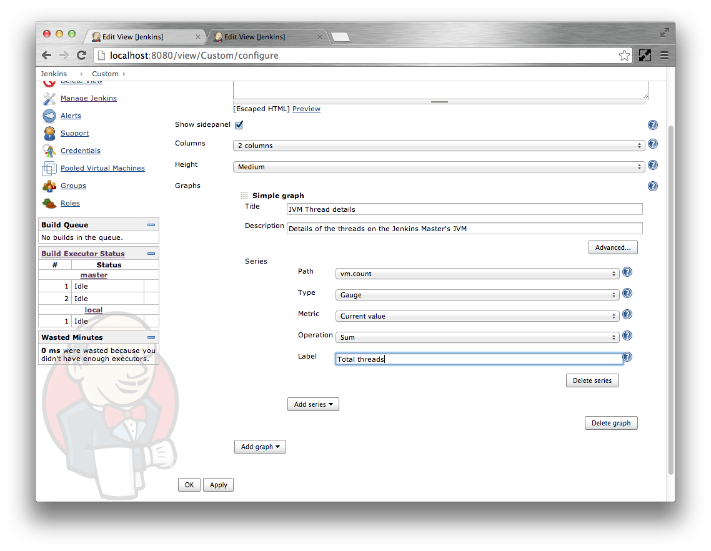Open the Preview link

pyautogui.click(x=306, y=109)
